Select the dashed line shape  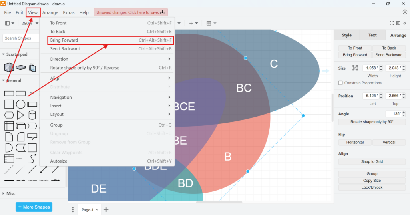9,169
